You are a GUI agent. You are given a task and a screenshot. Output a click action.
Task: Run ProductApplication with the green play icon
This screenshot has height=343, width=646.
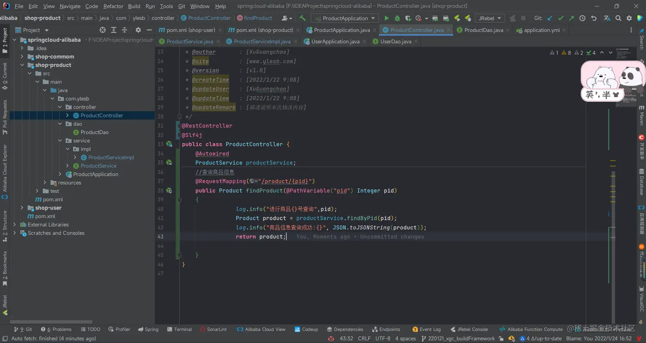pyautogui.click(x=387, y=18)
